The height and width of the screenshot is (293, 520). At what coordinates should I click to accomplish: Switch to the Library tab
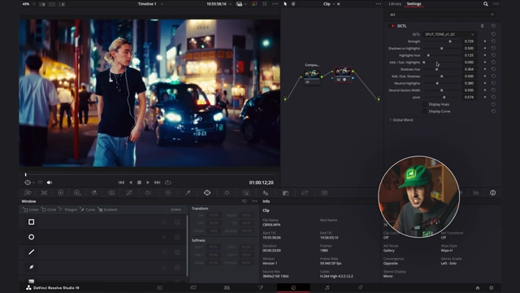point(395,4)
